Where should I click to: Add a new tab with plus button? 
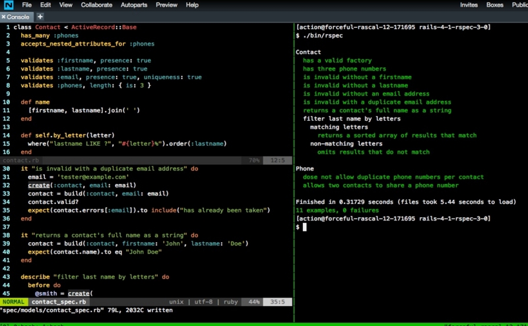(x=40, y=16)
